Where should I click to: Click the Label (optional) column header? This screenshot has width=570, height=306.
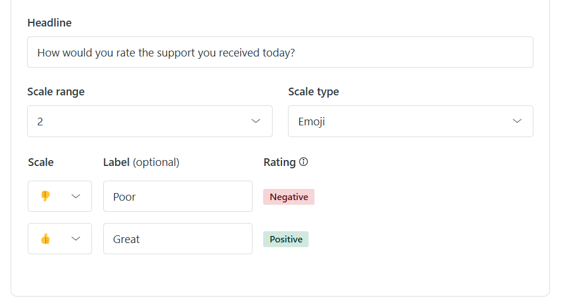[x=141, y=162]
